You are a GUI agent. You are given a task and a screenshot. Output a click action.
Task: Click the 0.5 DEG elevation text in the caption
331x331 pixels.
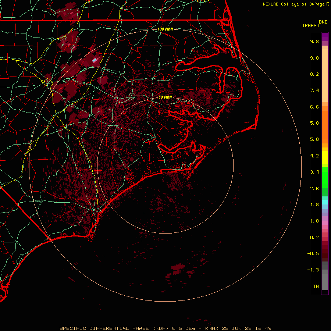point(184,328)
